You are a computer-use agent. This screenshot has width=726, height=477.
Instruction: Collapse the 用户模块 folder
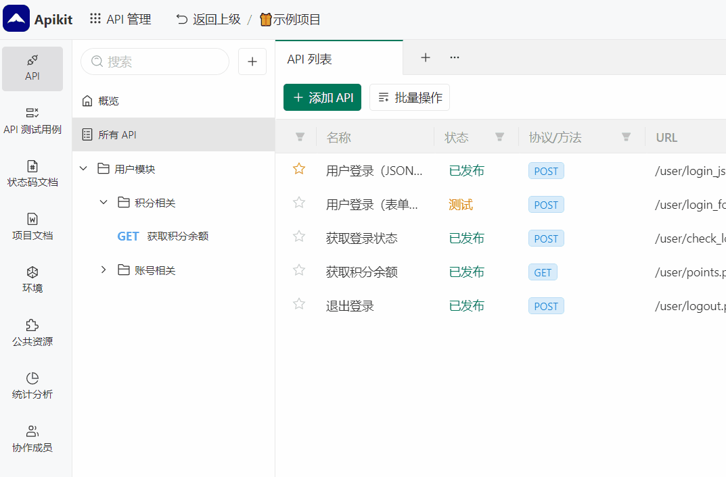click(84, 168)
